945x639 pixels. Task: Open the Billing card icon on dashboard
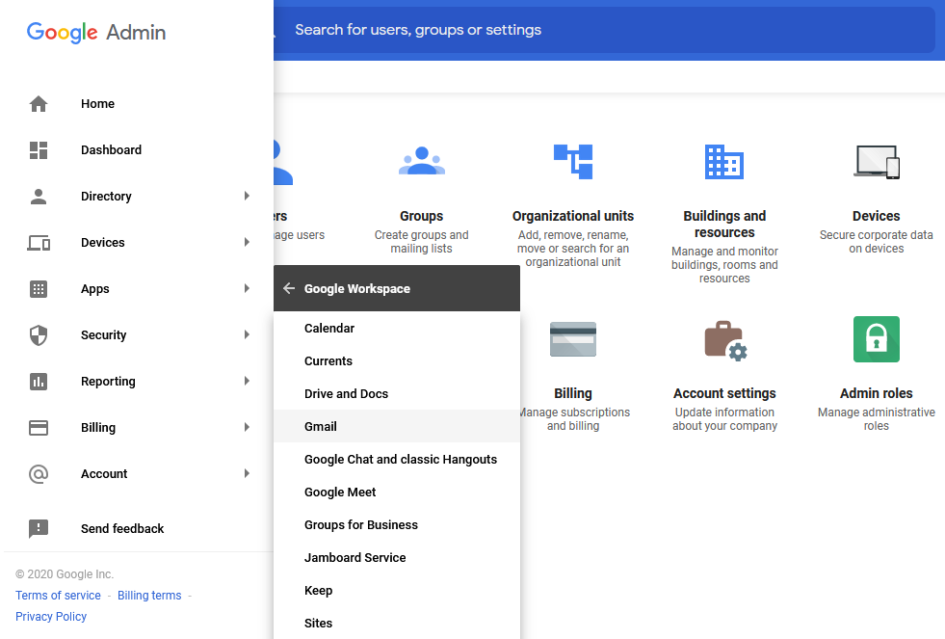point(573,339)
